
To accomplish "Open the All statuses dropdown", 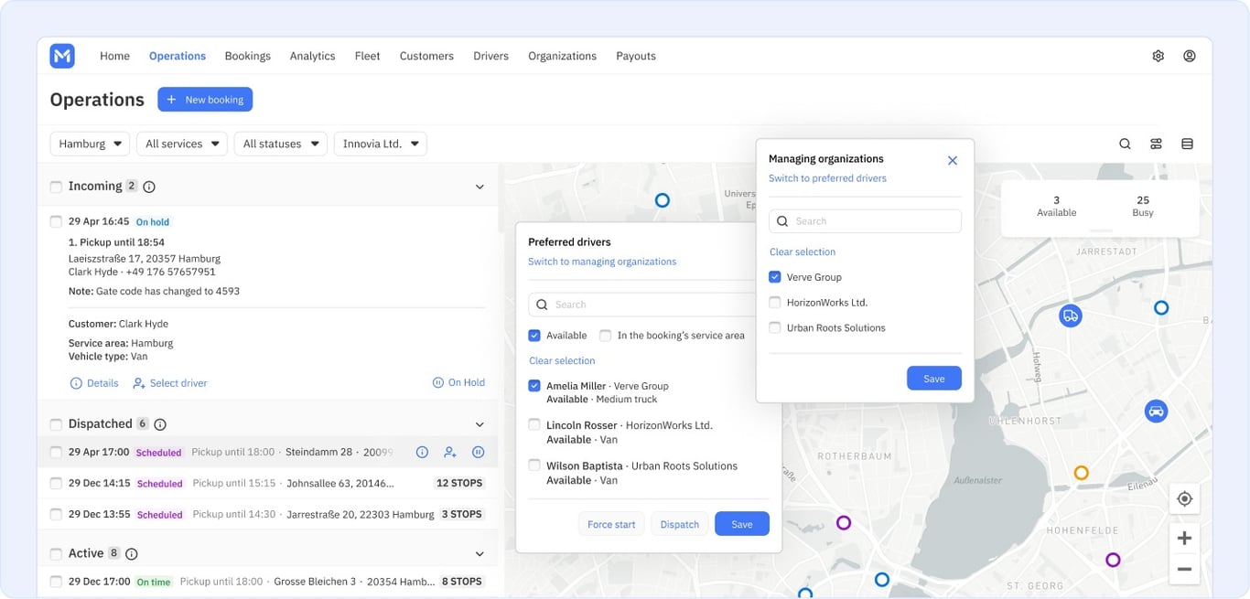I will pos(280,144).
